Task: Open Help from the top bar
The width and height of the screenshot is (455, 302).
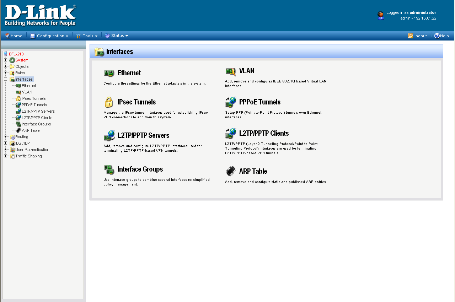Action: tap(441, 36)
